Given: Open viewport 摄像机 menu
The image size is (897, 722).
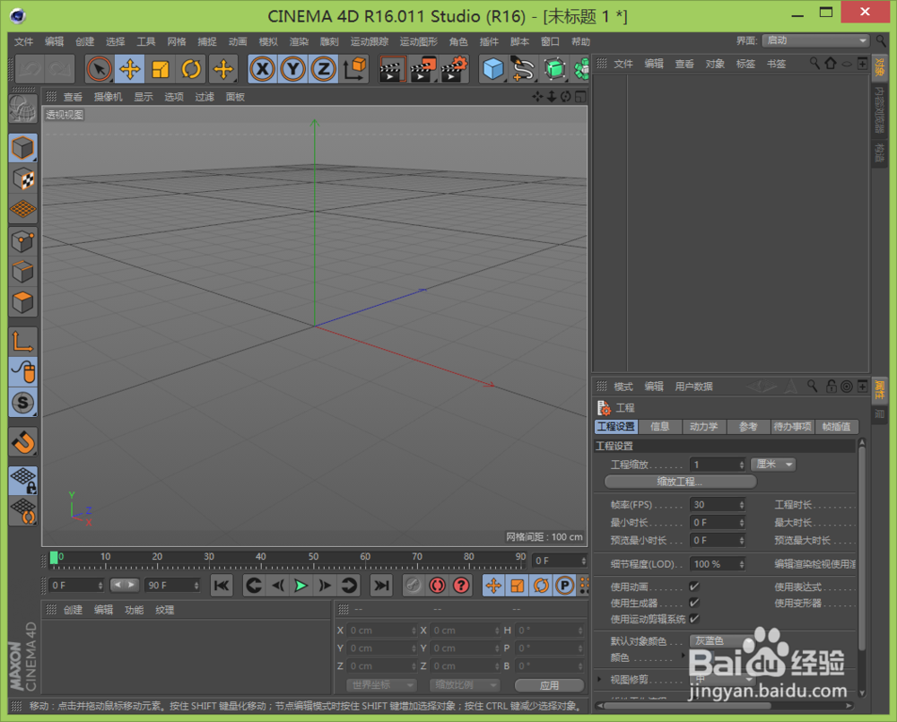Looking at the screenshot, I should coord(109,97).
